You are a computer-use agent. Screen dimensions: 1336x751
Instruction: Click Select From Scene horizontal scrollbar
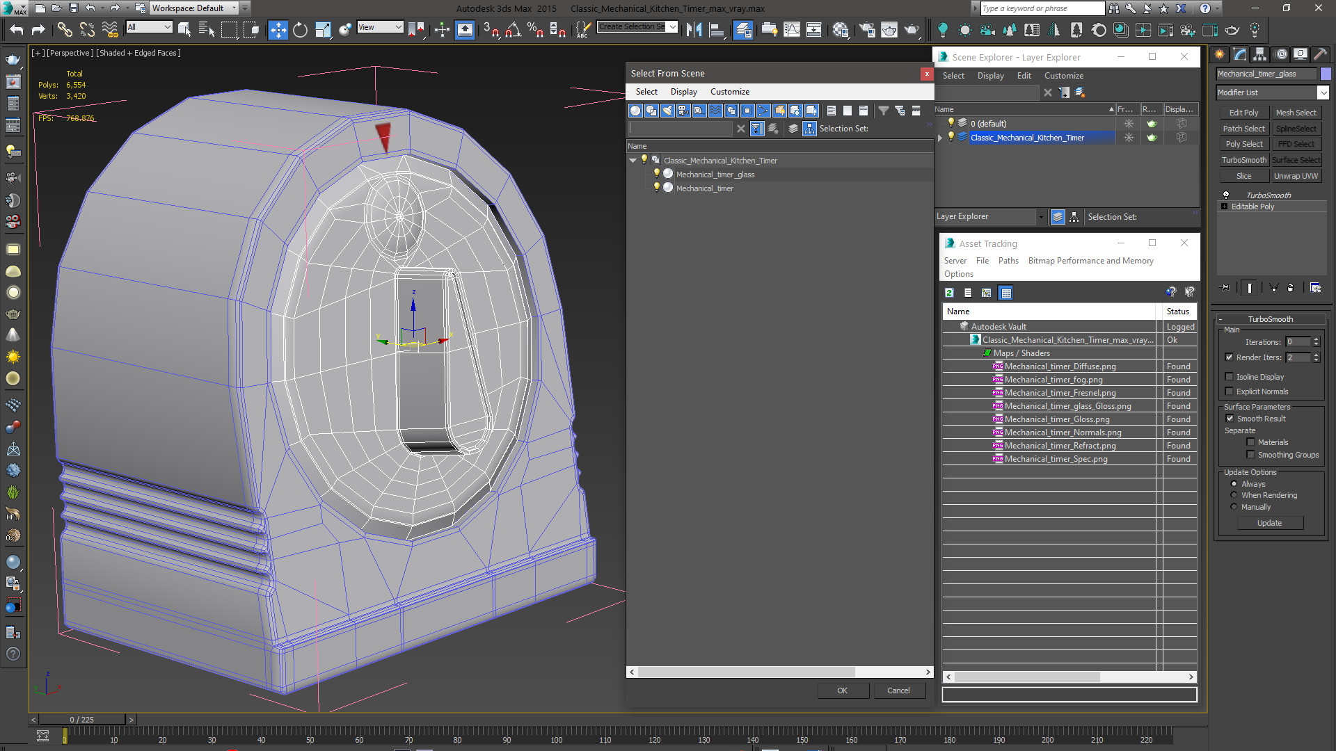pos(746,672)
